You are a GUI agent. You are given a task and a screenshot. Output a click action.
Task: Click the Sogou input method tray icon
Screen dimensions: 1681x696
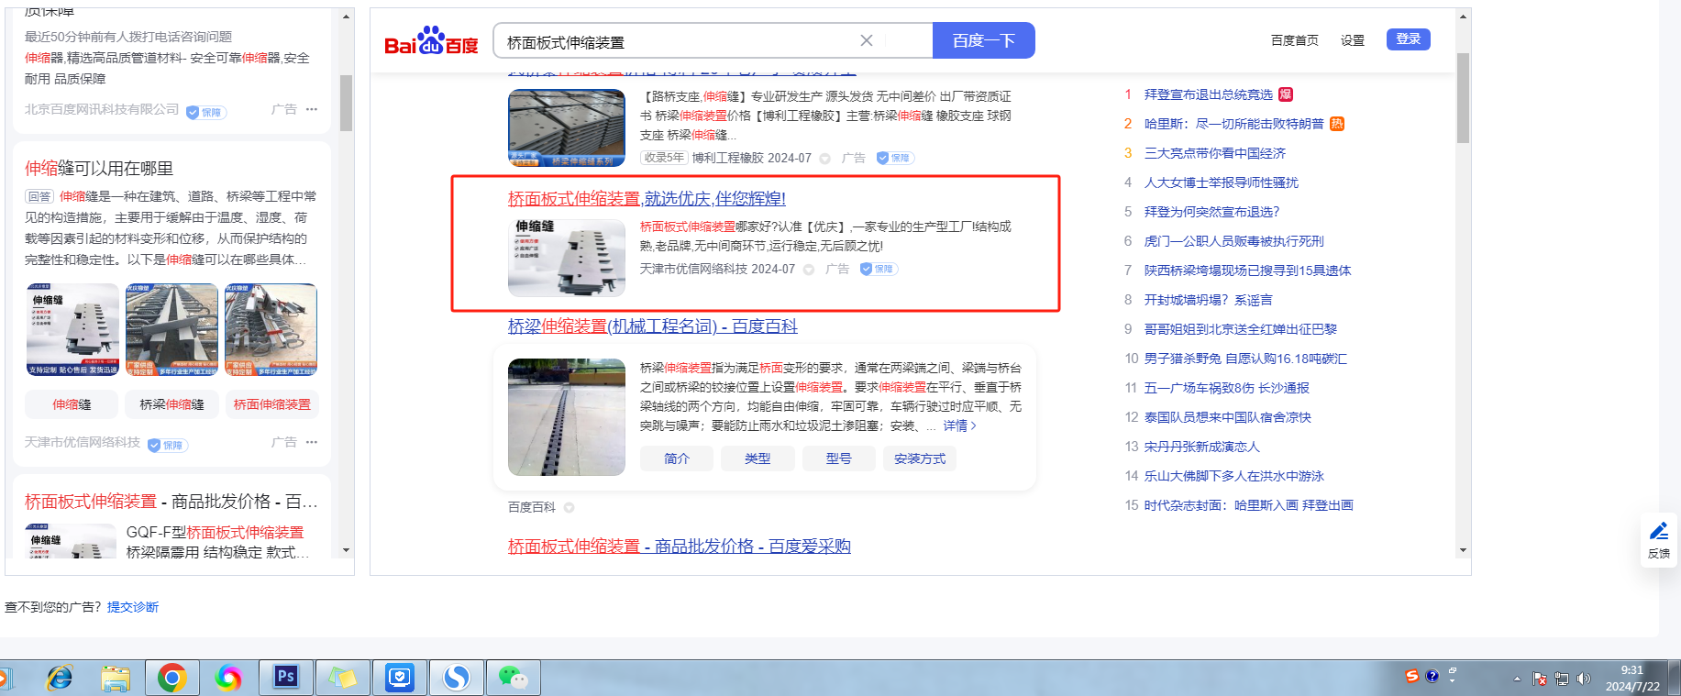tap(1412, 676)
